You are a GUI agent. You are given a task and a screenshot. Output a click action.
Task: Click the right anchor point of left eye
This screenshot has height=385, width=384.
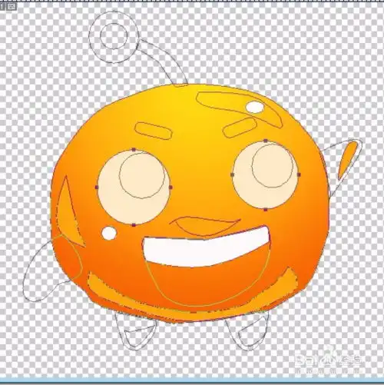click(170, 188)
